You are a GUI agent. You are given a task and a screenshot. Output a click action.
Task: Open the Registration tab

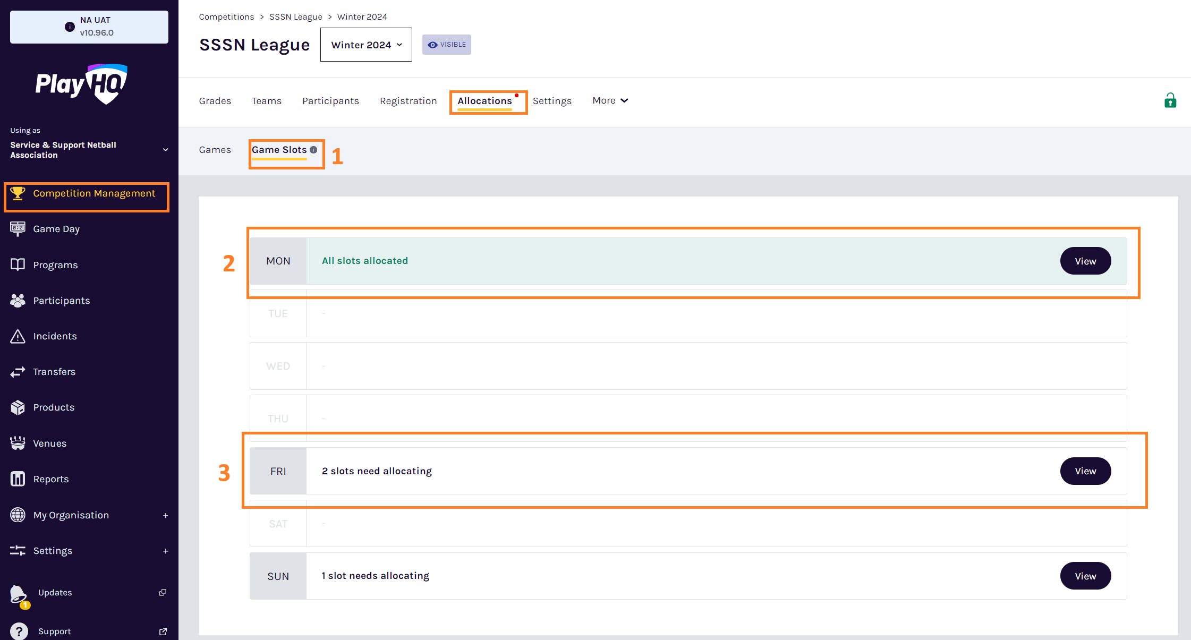coord(409,101)
